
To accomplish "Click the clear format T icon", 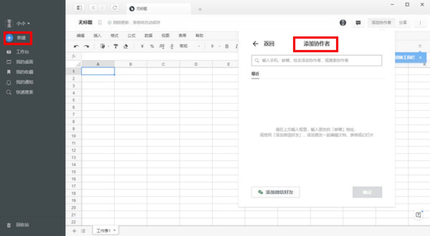I will [x=116, y=46].
